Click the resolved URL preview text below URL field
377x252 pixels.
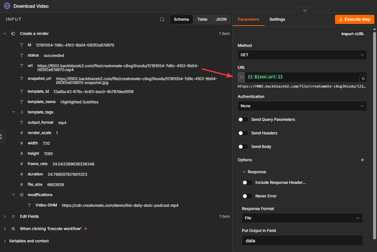point(302,86)
